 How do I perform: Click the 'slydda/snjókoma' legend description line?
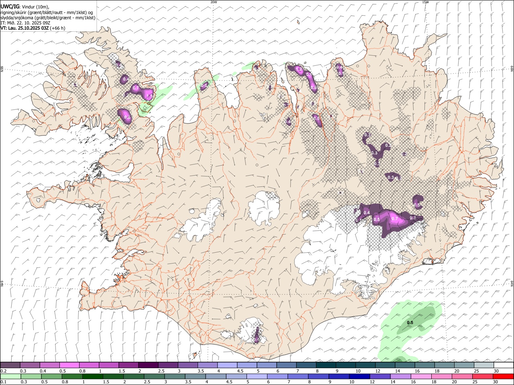pos(48,18)
